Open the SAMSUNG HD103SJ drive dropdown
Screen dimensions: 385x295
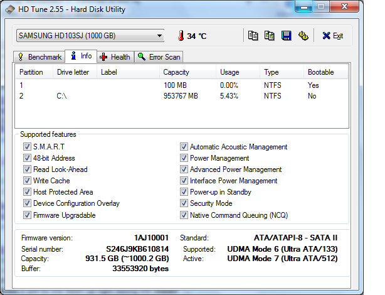90,36
